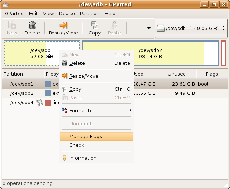
Task: Click the copy icon in the context menu
Action: [65, 89]
